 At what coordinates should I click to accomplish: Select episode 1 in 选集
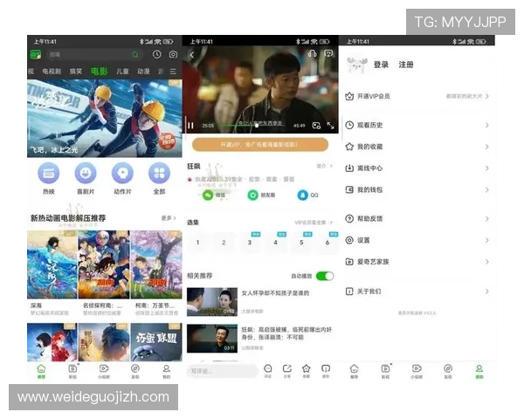point(198,243)
